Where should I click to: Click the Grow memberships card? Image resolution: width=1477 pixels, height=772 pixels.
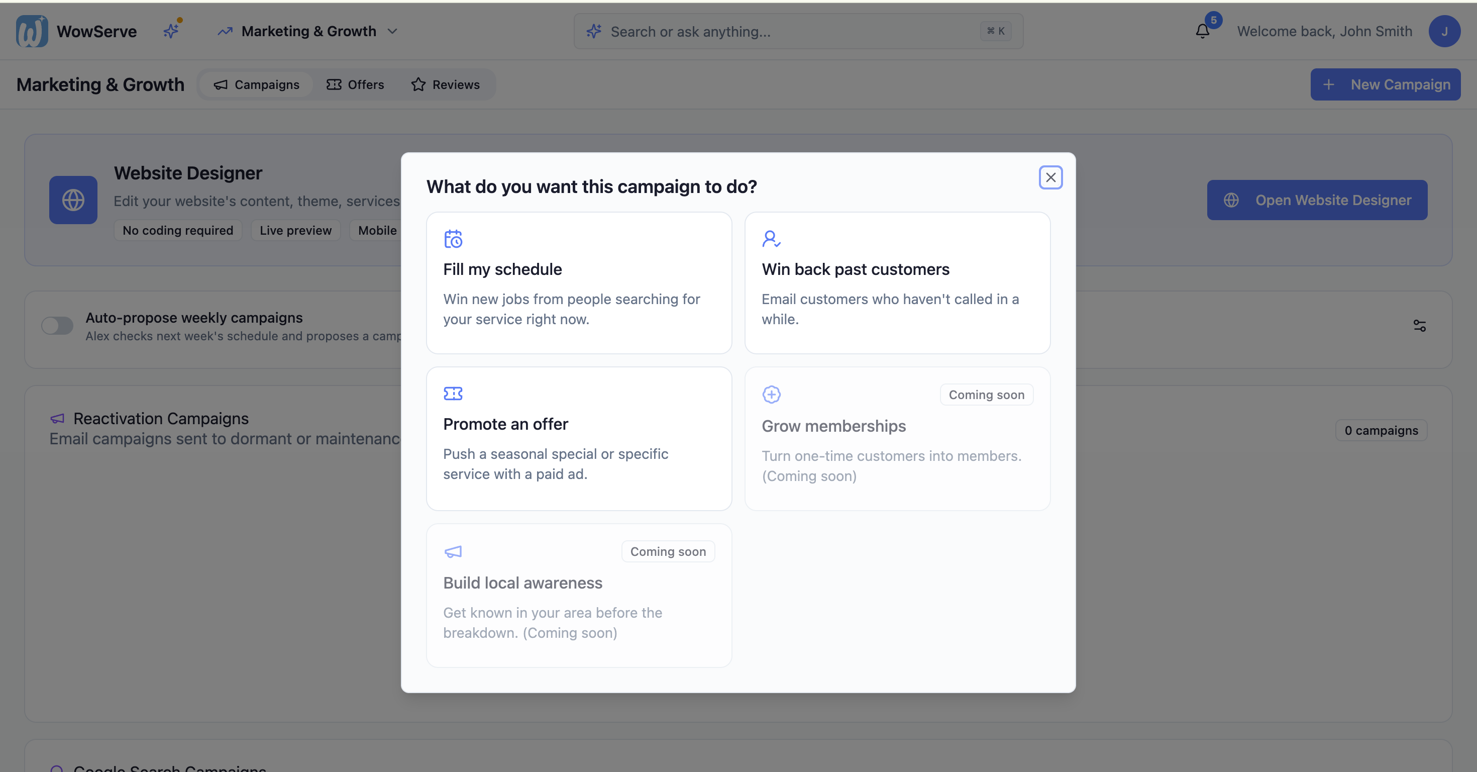(897, 439)
